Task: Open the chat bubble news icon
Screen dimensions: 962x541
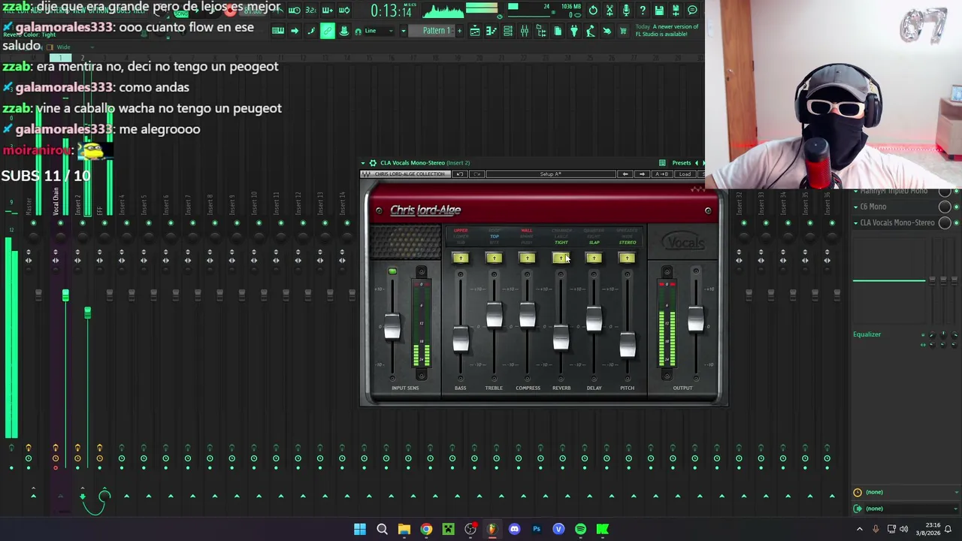Action: [x=692, y=11]
